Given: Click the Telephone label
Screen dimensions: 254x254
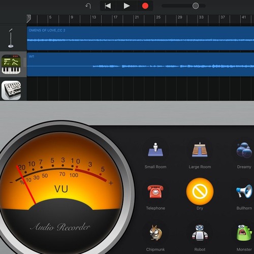Looking at the screenshot, I should (155, 208).
